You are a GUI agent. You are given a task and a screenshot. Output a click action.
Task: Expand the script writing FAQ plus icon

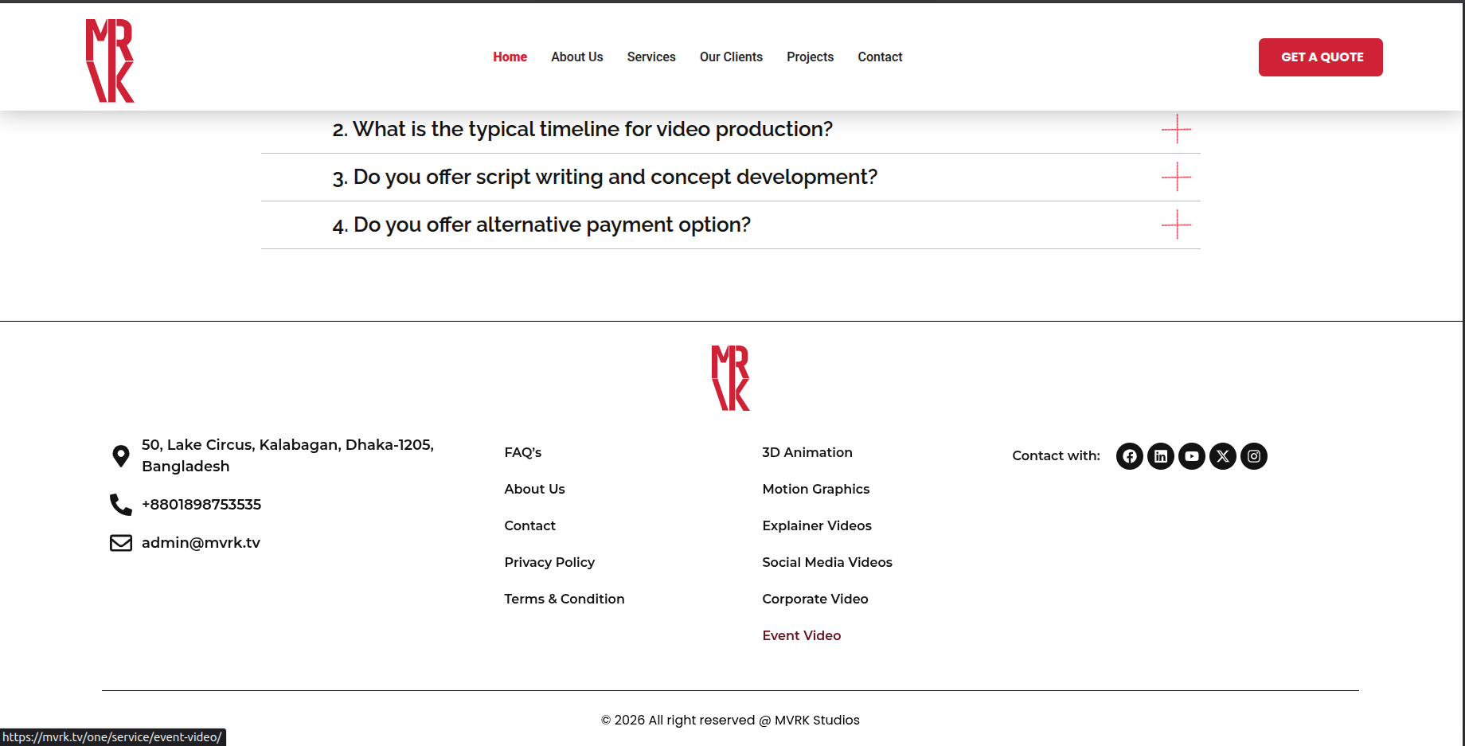pos(1176,177)
